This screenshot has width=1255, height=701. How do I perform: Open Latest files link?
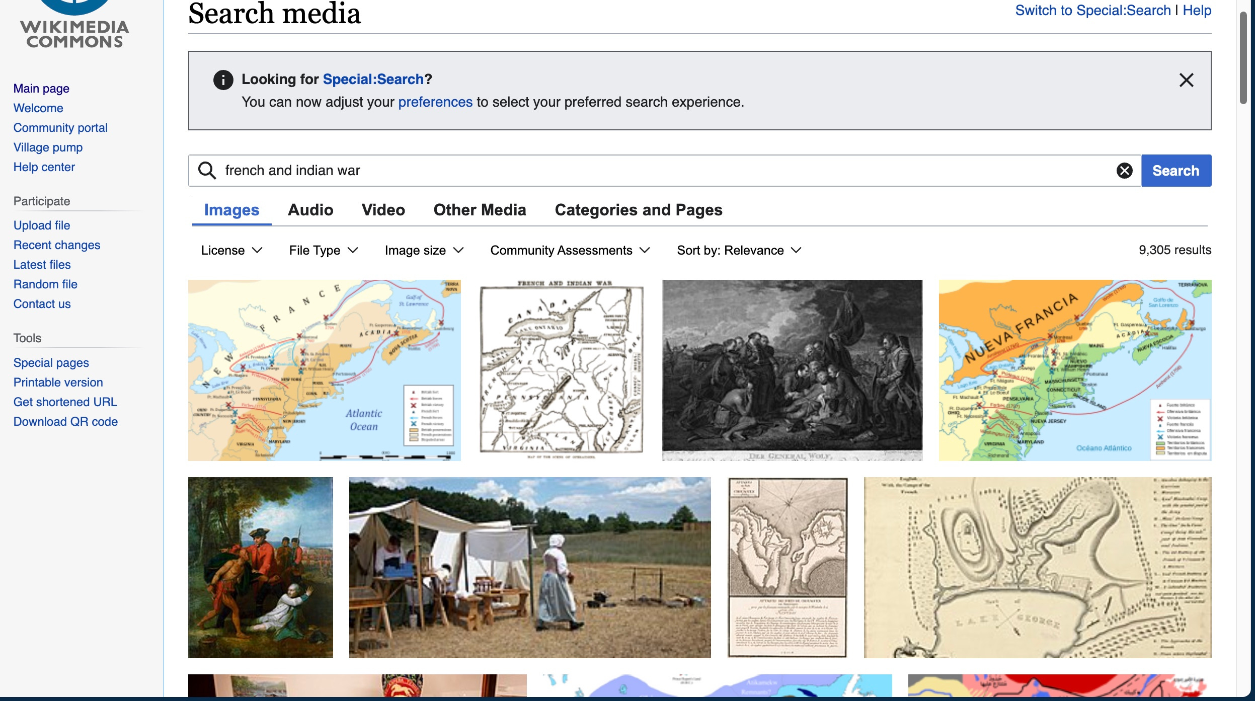42,265
